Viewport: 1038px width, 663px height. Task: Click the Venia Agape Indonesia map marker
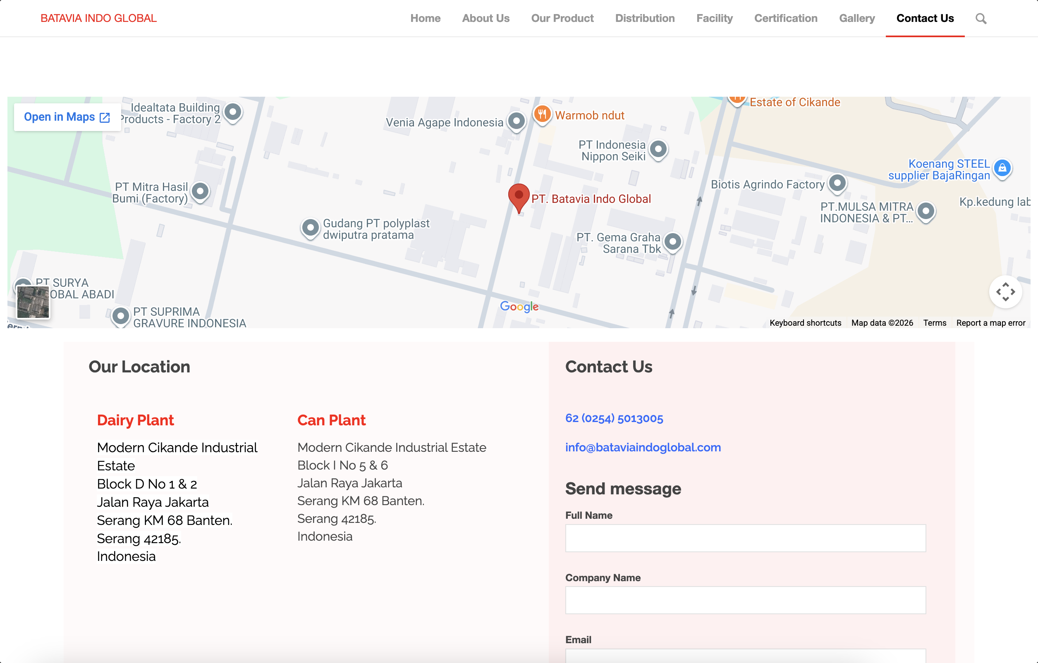coord(516,122)
